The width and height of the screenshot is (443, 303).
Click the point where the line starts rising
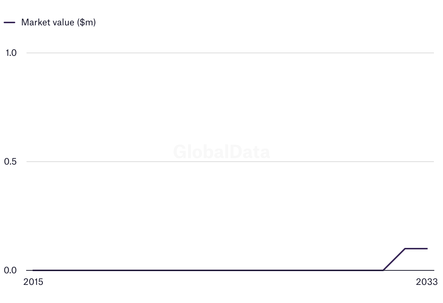click(383, 270)
